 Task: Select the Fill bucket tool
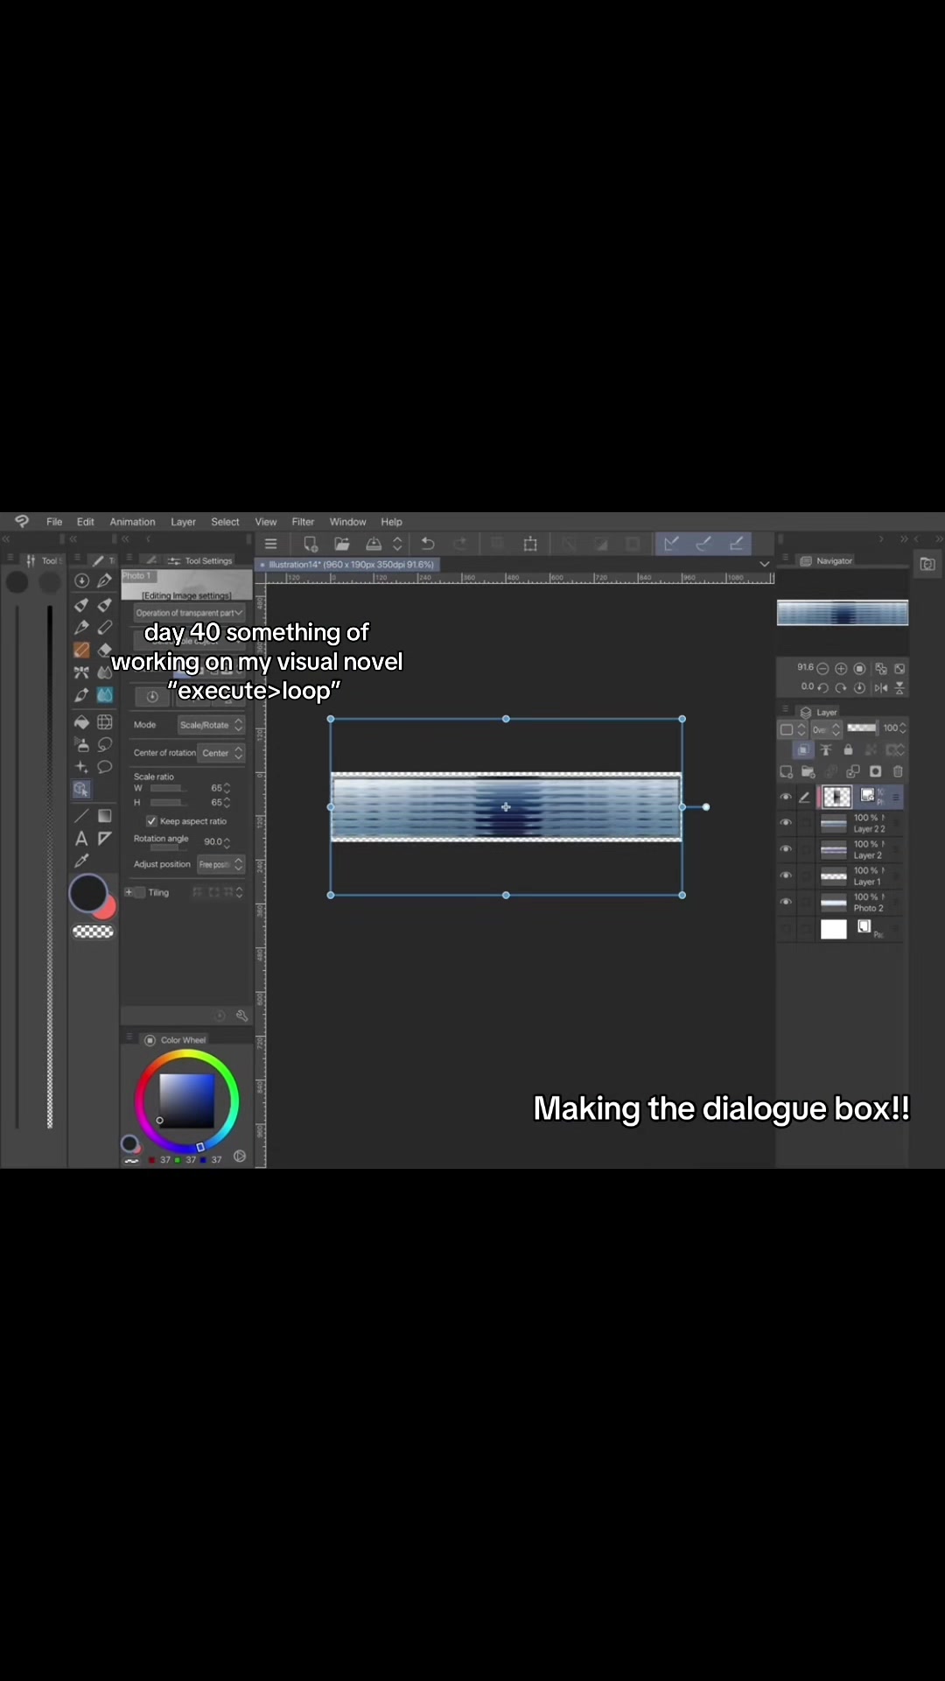(81, 722)
